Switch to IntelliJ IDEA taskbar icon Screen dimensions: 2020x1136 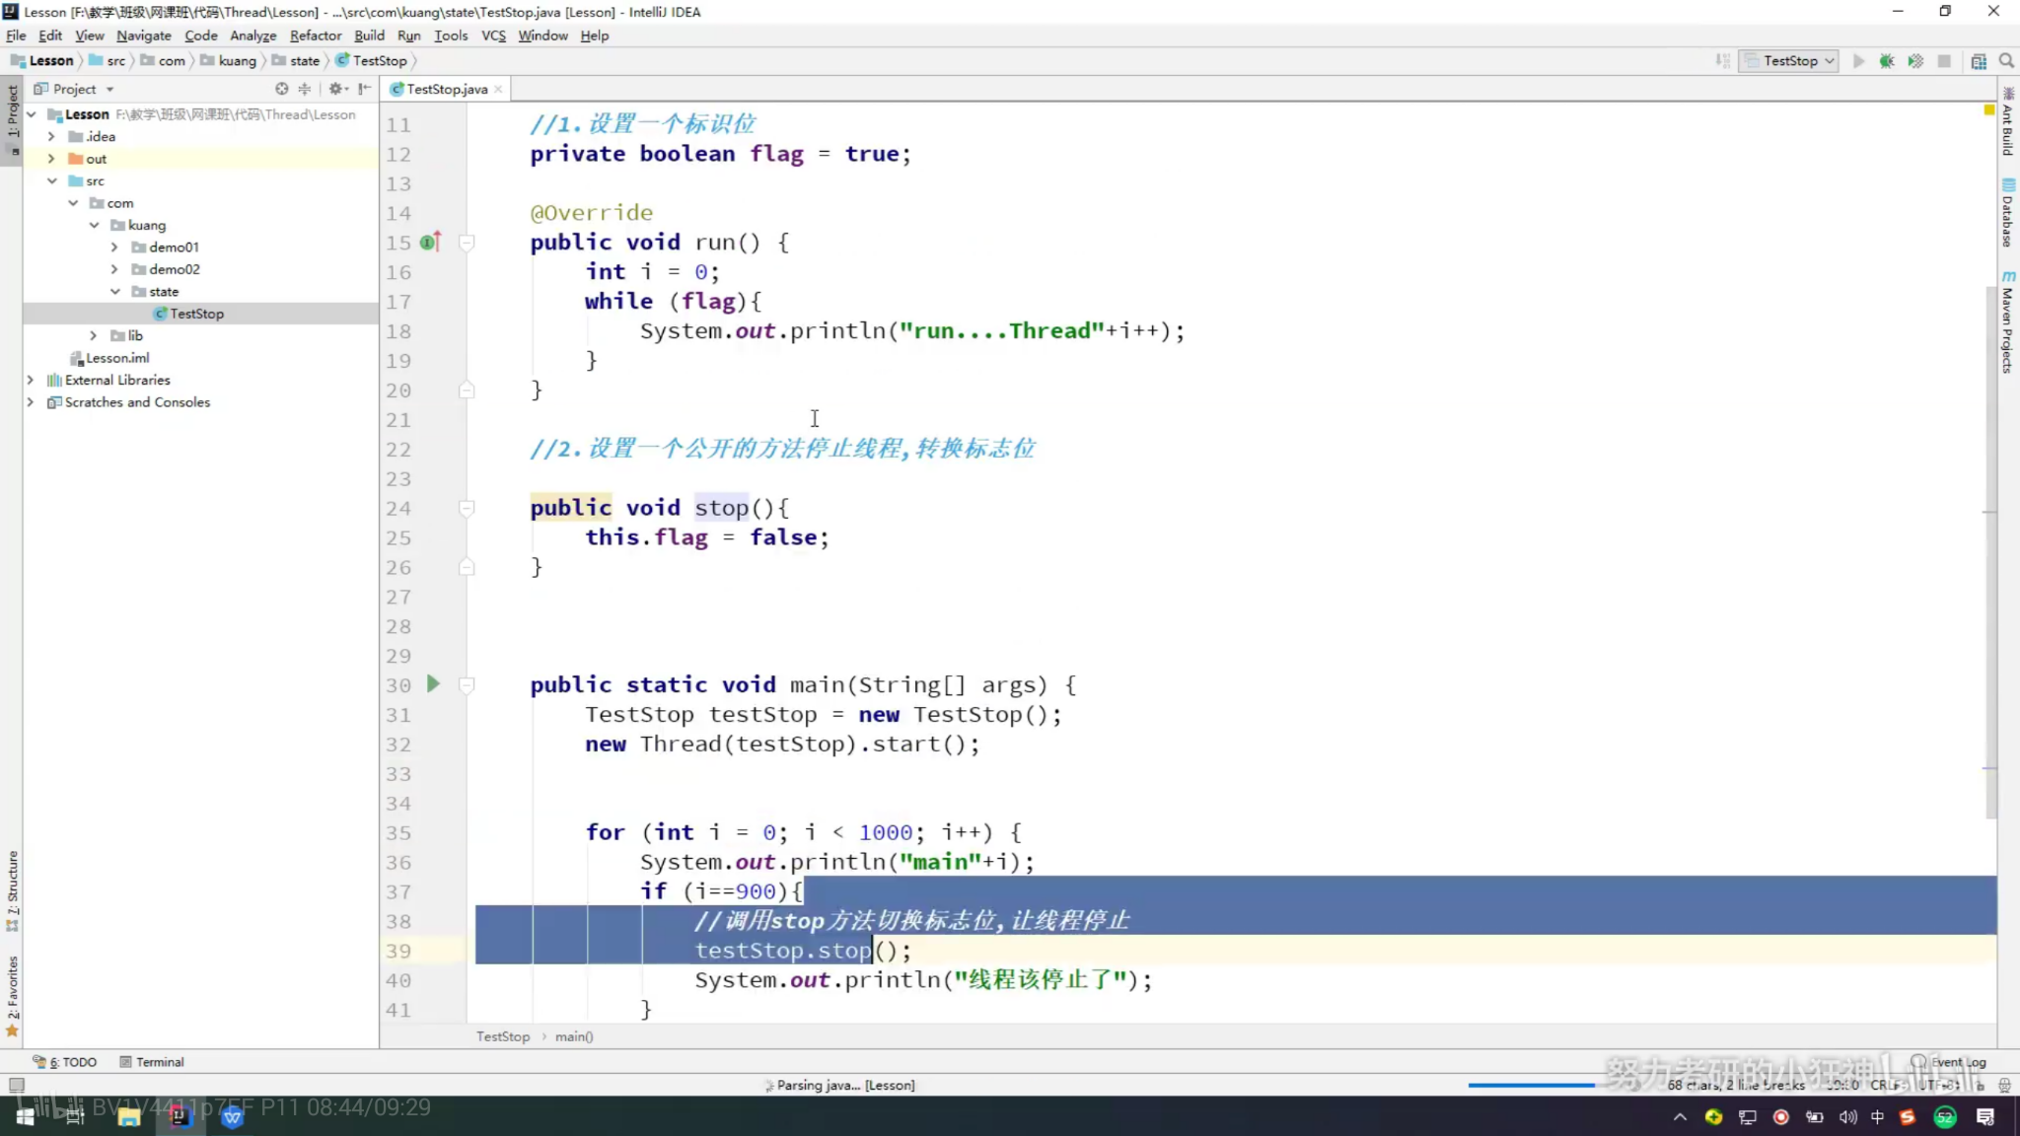180,1116
